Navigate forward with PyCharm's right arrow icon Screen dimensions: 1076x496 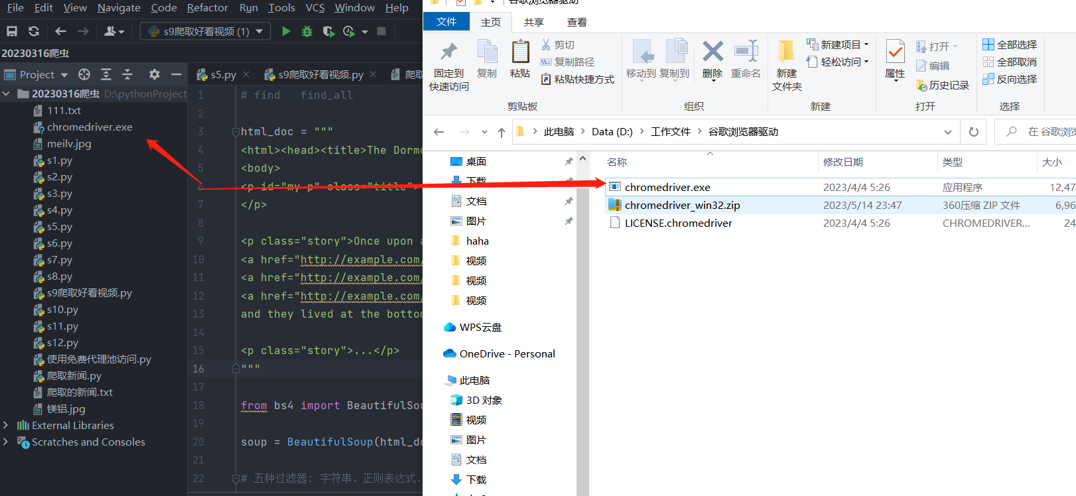point(83,31)
